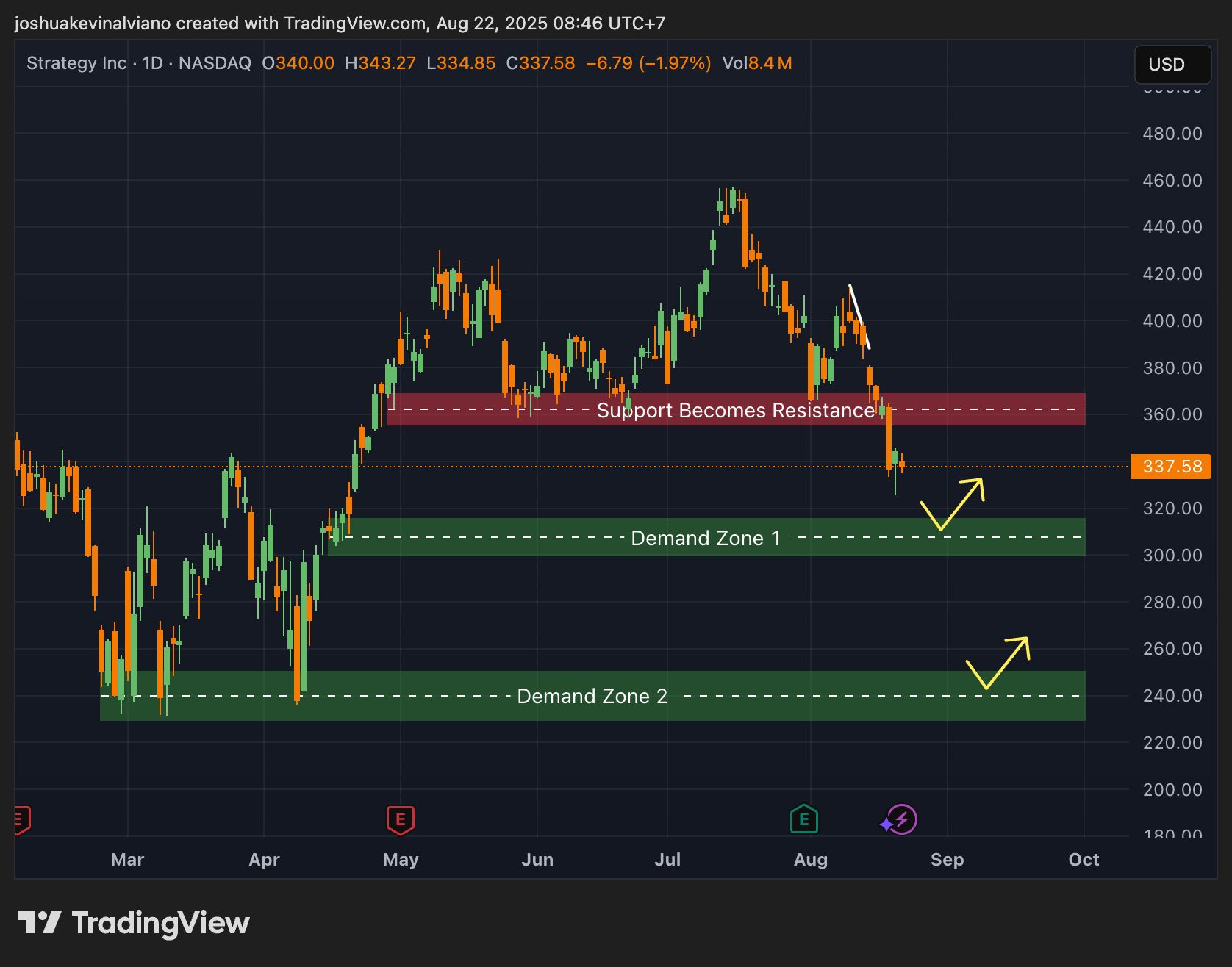Click the May earnings event icon

coord(401,819)
